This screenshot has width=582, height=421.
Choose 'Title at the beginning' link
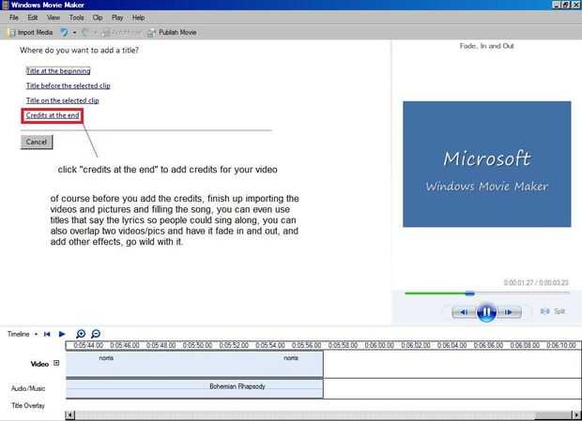pyautogui.click(x=58, y=70)
